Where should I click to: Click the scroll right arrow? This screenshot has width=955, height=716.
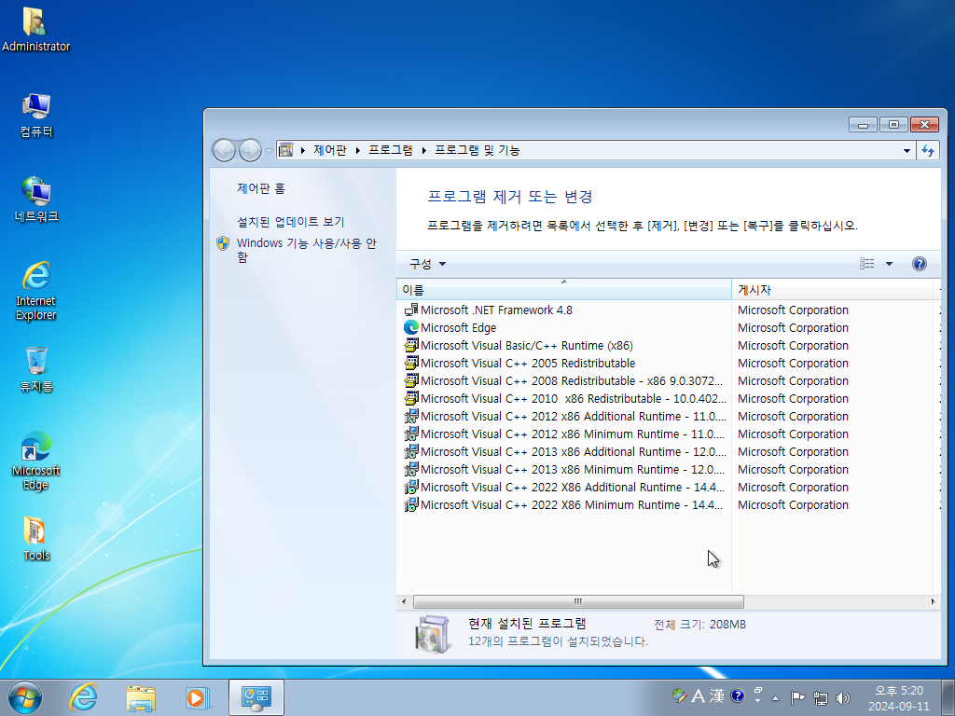933,601
